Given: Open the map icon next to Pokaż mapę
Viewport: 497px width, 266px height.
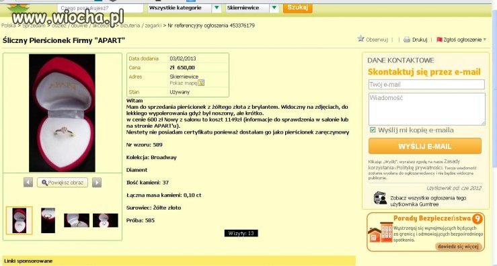Looking at the screenshot, I should pos(201,83).
